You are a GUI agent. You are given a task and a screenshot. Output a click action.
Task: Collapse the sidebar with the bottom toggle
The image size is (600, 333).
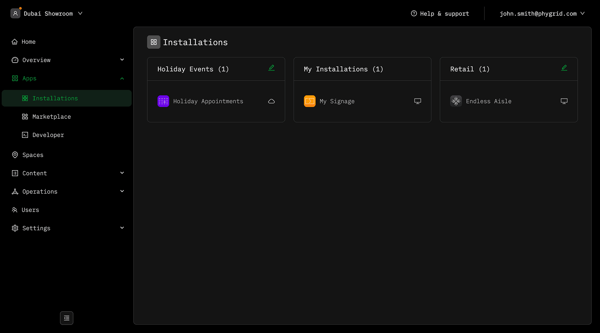point(67,318)
